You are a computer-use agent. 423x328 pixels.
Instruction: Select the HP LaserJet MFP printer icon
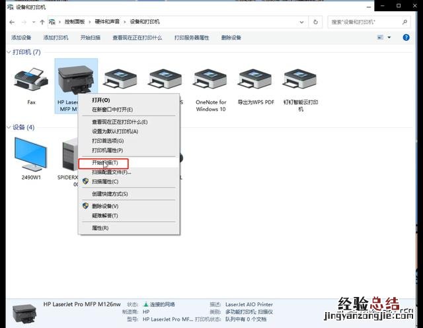[76, 79]
